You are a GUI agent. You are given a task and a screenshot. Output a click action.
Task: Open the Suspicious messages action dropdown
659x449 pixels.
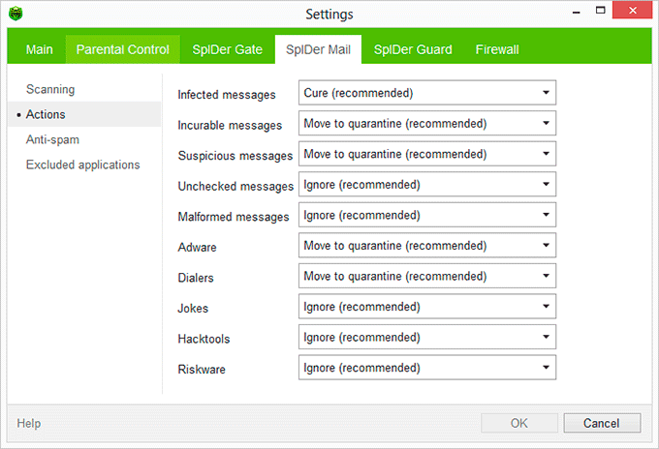[427, 154]
